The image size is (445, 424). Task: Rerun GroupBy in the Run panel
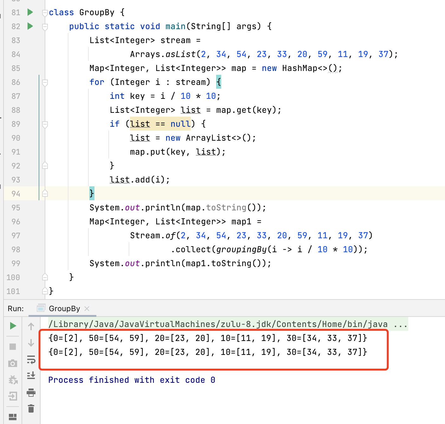[13, 326]
